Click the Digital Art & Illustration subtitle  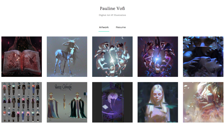112,15
